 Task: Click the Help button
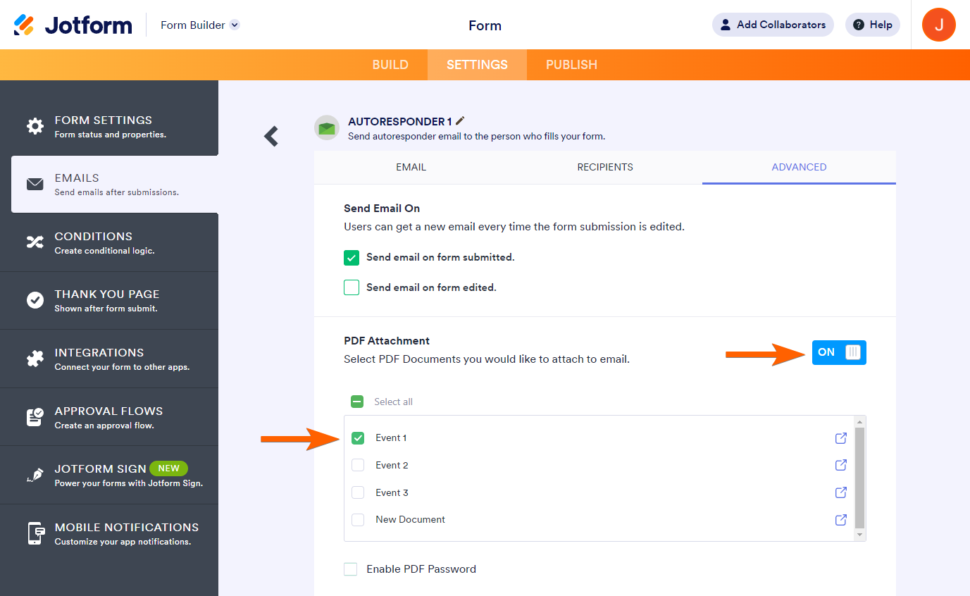pos(872,25)
